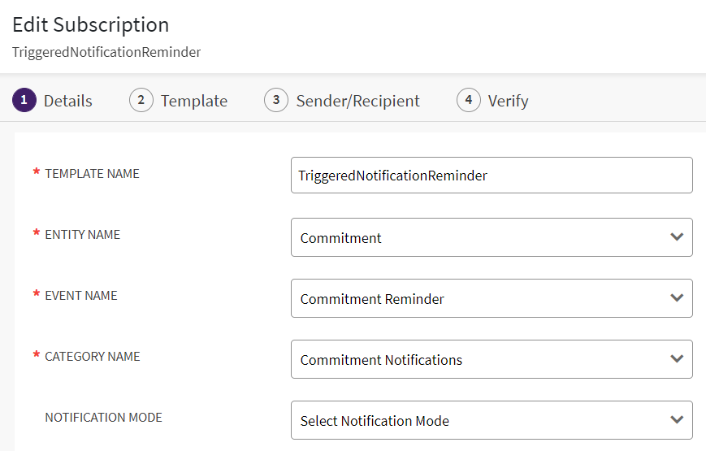The height and width of the screenshot is (451, 706).
Task: Open the Entity Name dropdown
Action: [x=479, y=237]
